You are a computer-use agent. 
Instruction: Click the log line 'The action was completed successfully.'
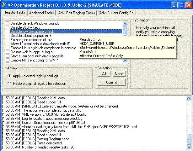point(41,110)
